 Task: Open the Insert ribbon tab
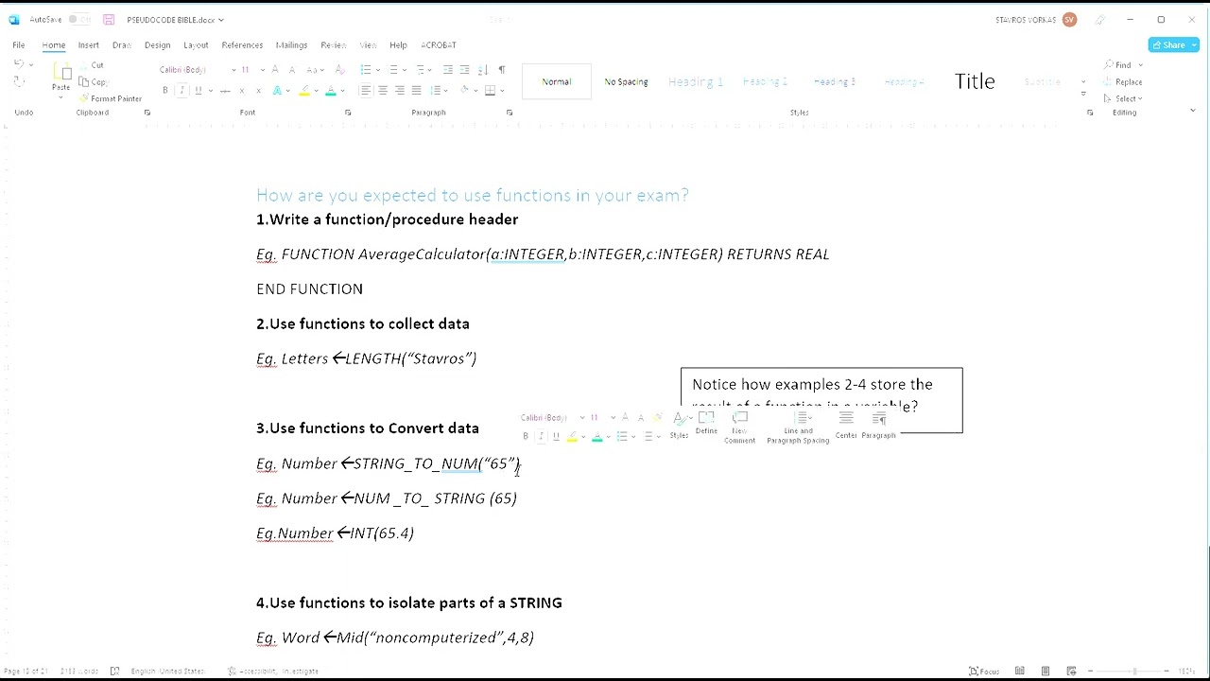88,45
